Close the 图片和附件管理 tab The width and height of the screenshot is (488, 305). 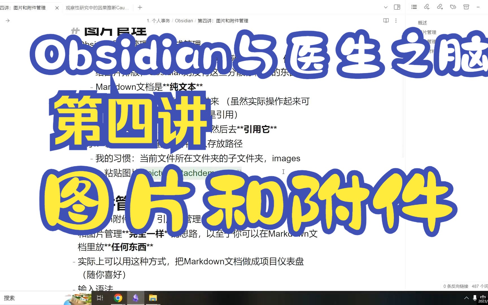click(57, 8)
